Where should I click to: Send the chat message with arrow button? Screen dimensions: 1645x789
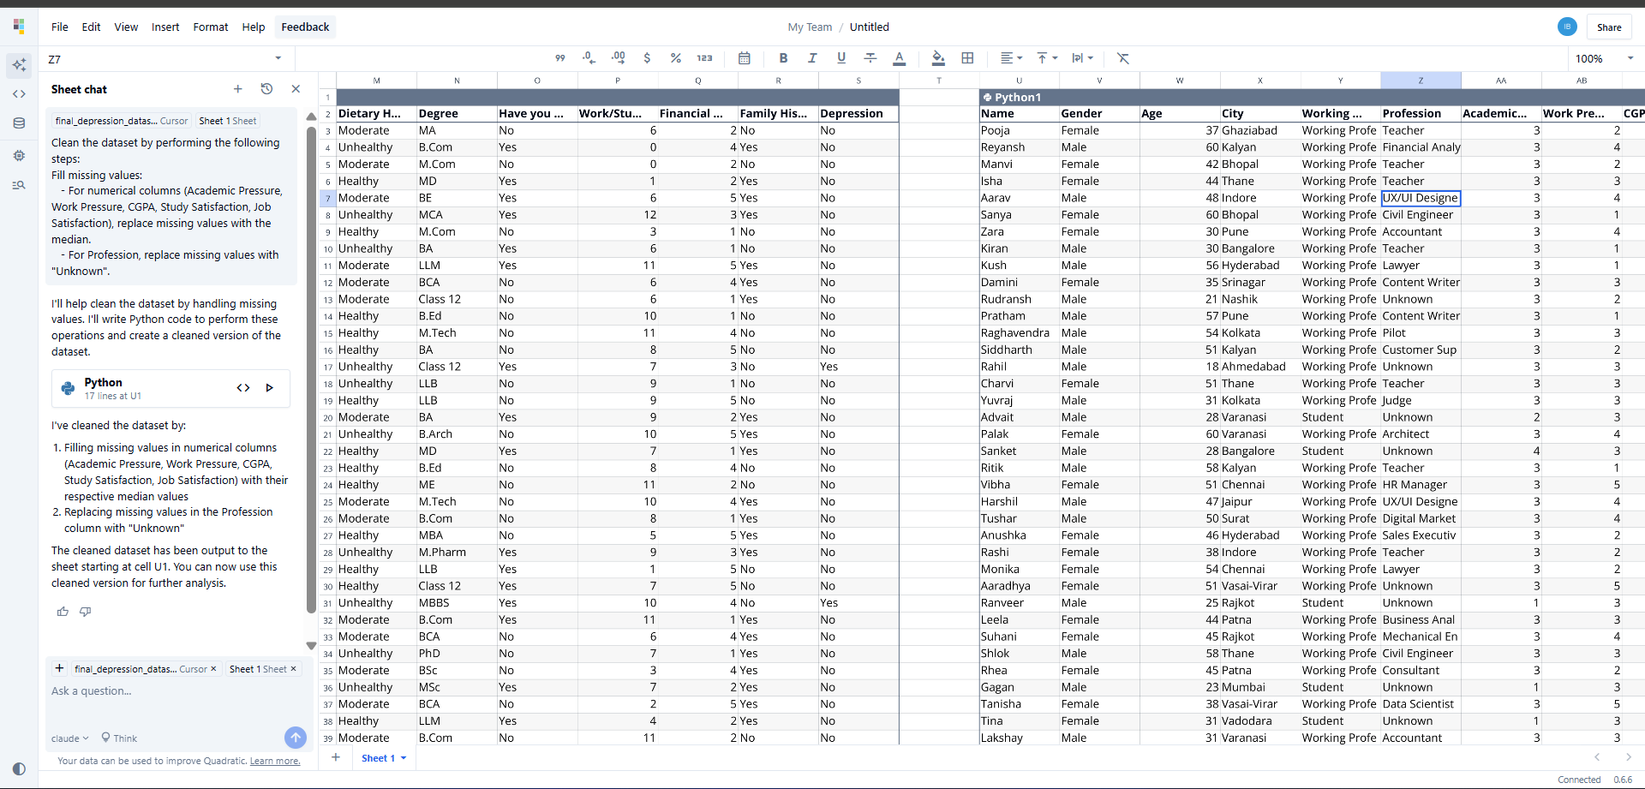pyautogui.click(x=295, y=738)
